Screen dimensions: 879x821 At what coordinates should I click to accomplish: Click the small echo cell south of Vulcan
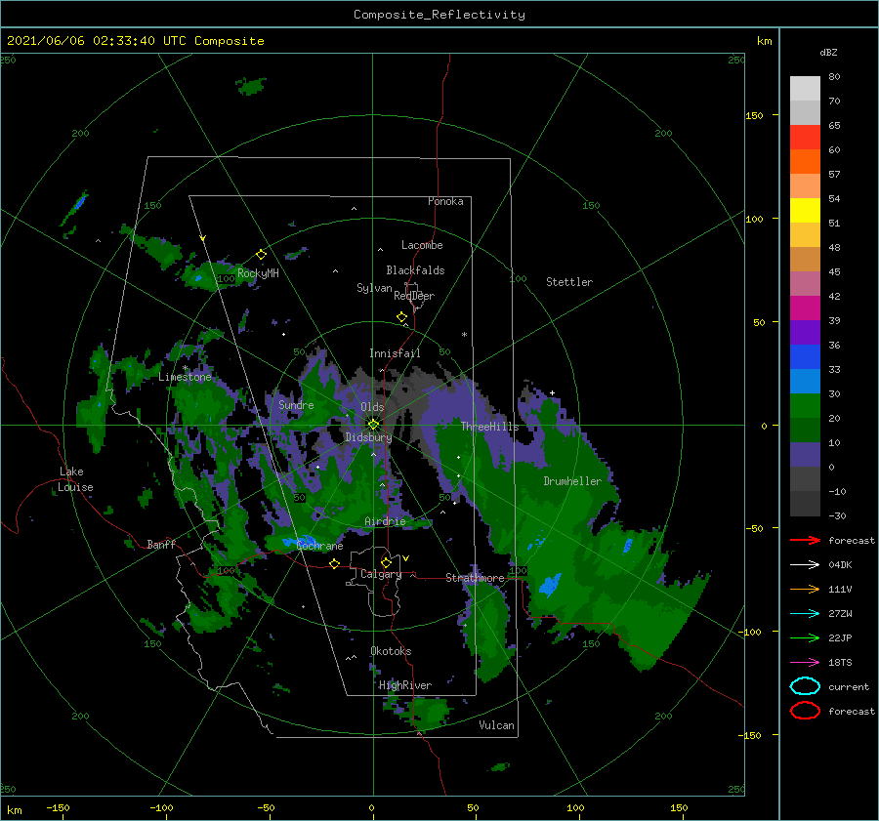click(x=500, y=766)
